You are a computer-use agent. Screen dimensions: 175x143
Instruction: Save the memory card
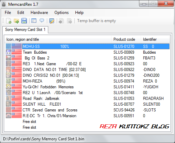24,21
